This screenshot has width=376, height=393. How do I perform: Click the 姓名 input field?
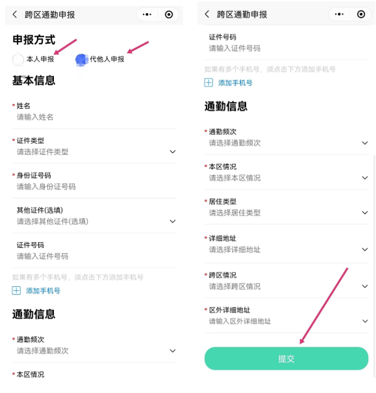tap(94, 112)
